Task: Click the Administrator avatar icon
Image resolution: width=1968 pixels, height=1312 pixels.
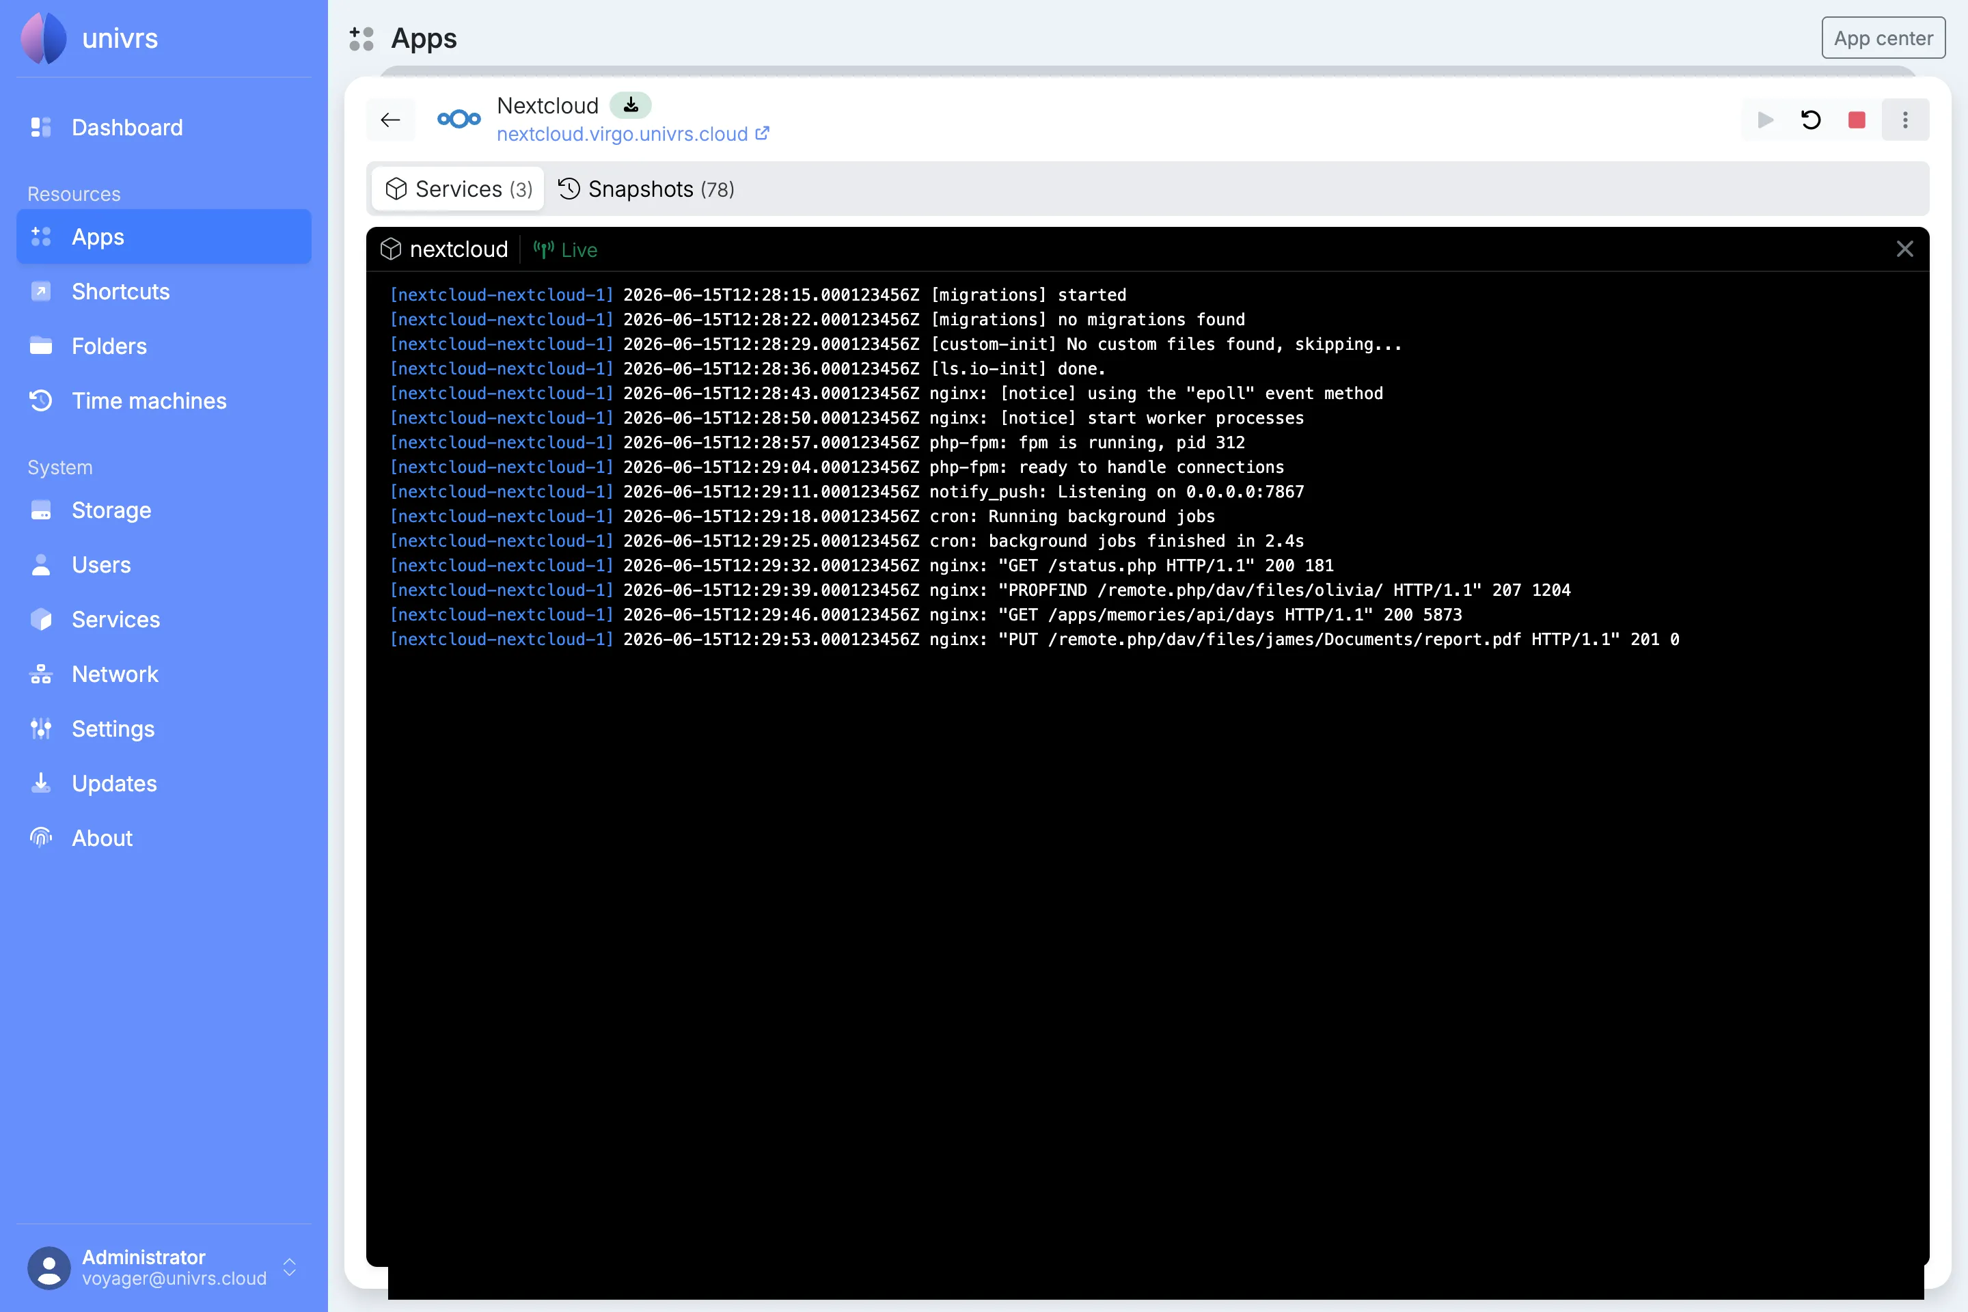Action: click(x=49, y=1268)
